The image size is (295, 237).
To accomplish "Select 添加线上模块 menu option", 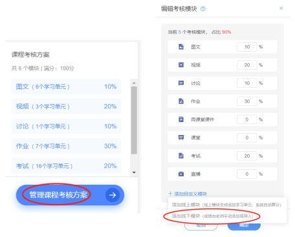I will coord(226,205).
